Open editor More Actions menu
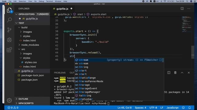Screen dimensions: 197x110 tap(189, 9)
